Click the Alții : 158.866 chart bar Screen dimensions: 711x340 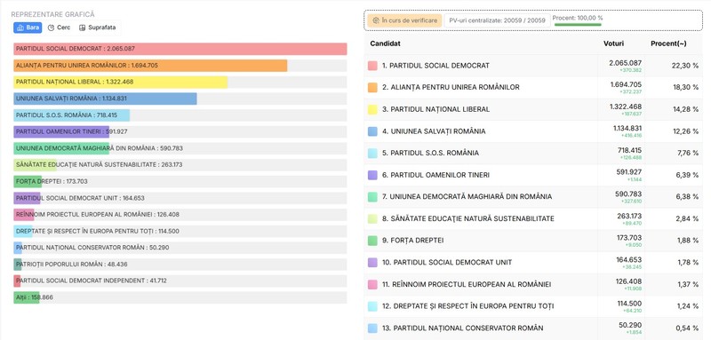coord(27,297)
